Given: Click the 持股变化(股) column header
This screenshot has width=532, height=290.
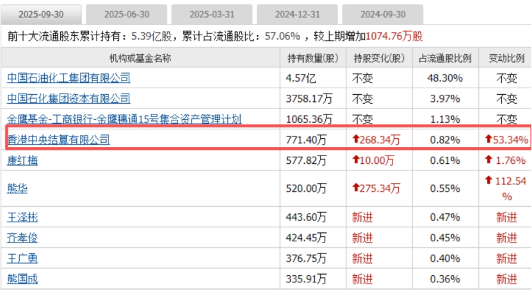Looking at the screenshot, I should (379, 58).
